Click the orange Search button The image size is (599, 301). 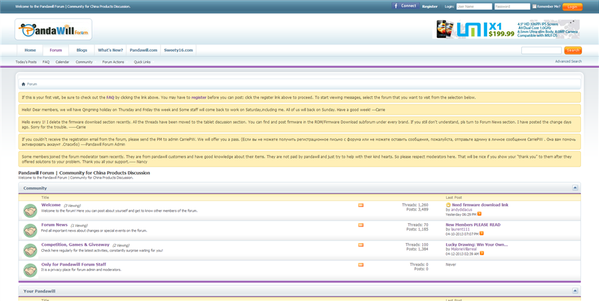click(572, 51)
